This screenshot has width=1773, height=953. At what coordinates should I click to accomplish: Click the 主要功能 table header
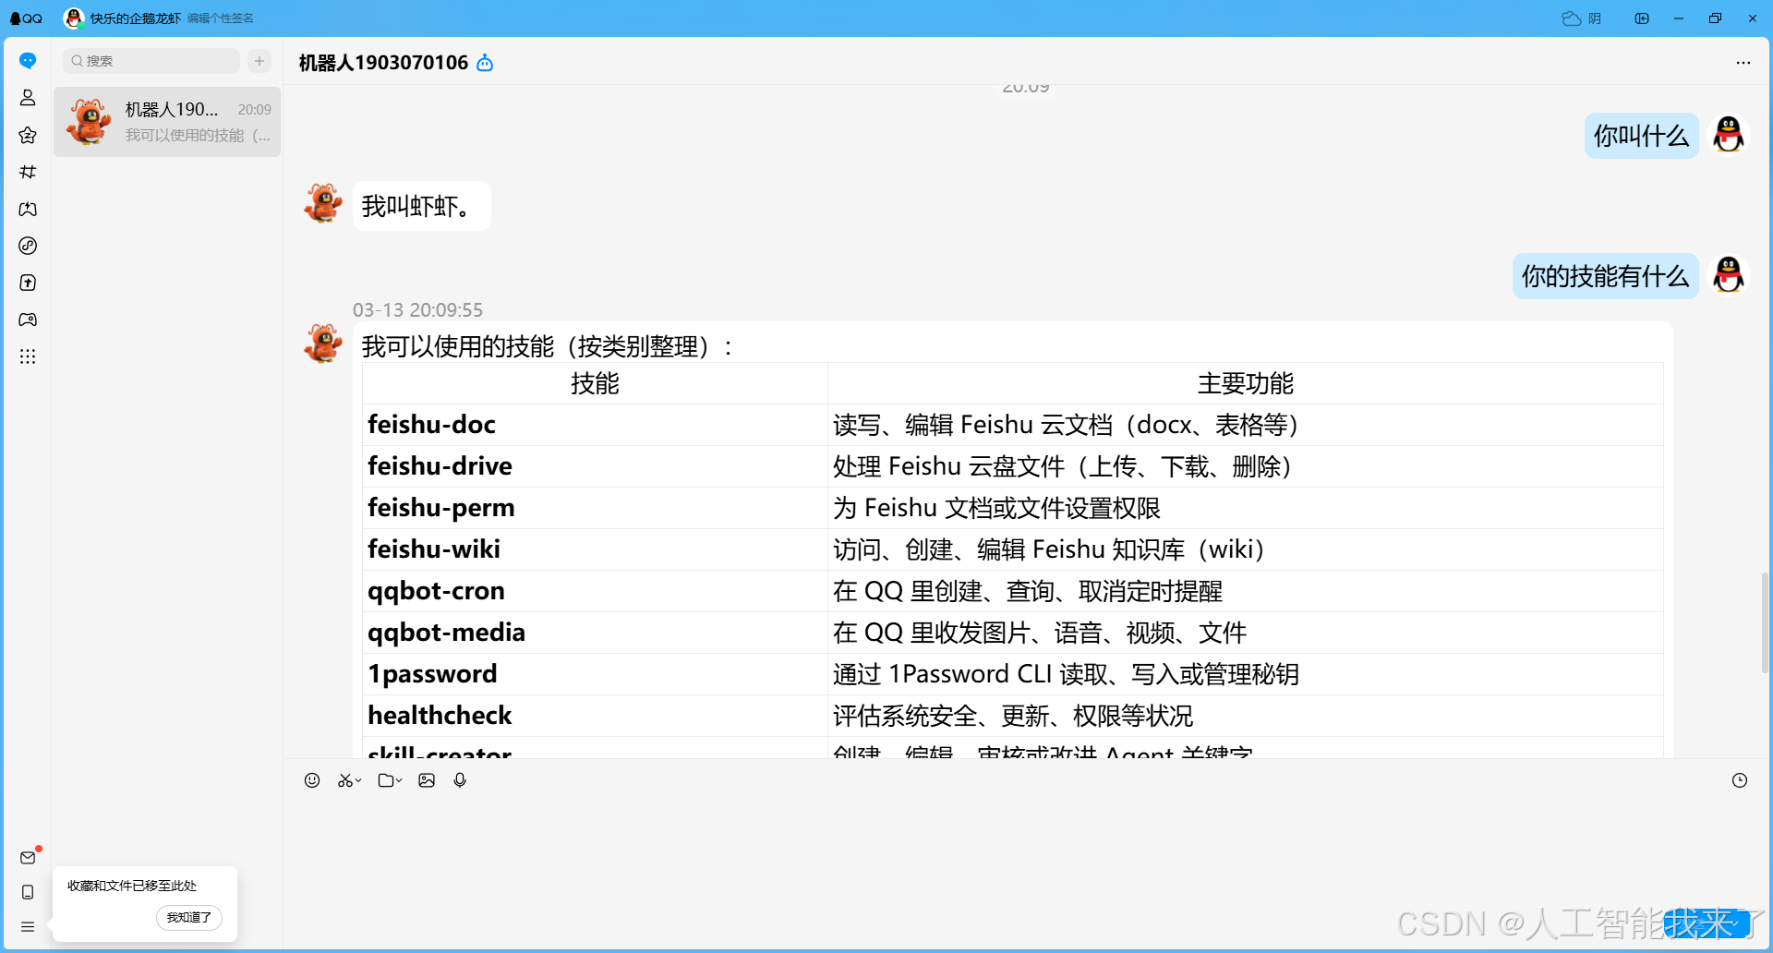1246,383
